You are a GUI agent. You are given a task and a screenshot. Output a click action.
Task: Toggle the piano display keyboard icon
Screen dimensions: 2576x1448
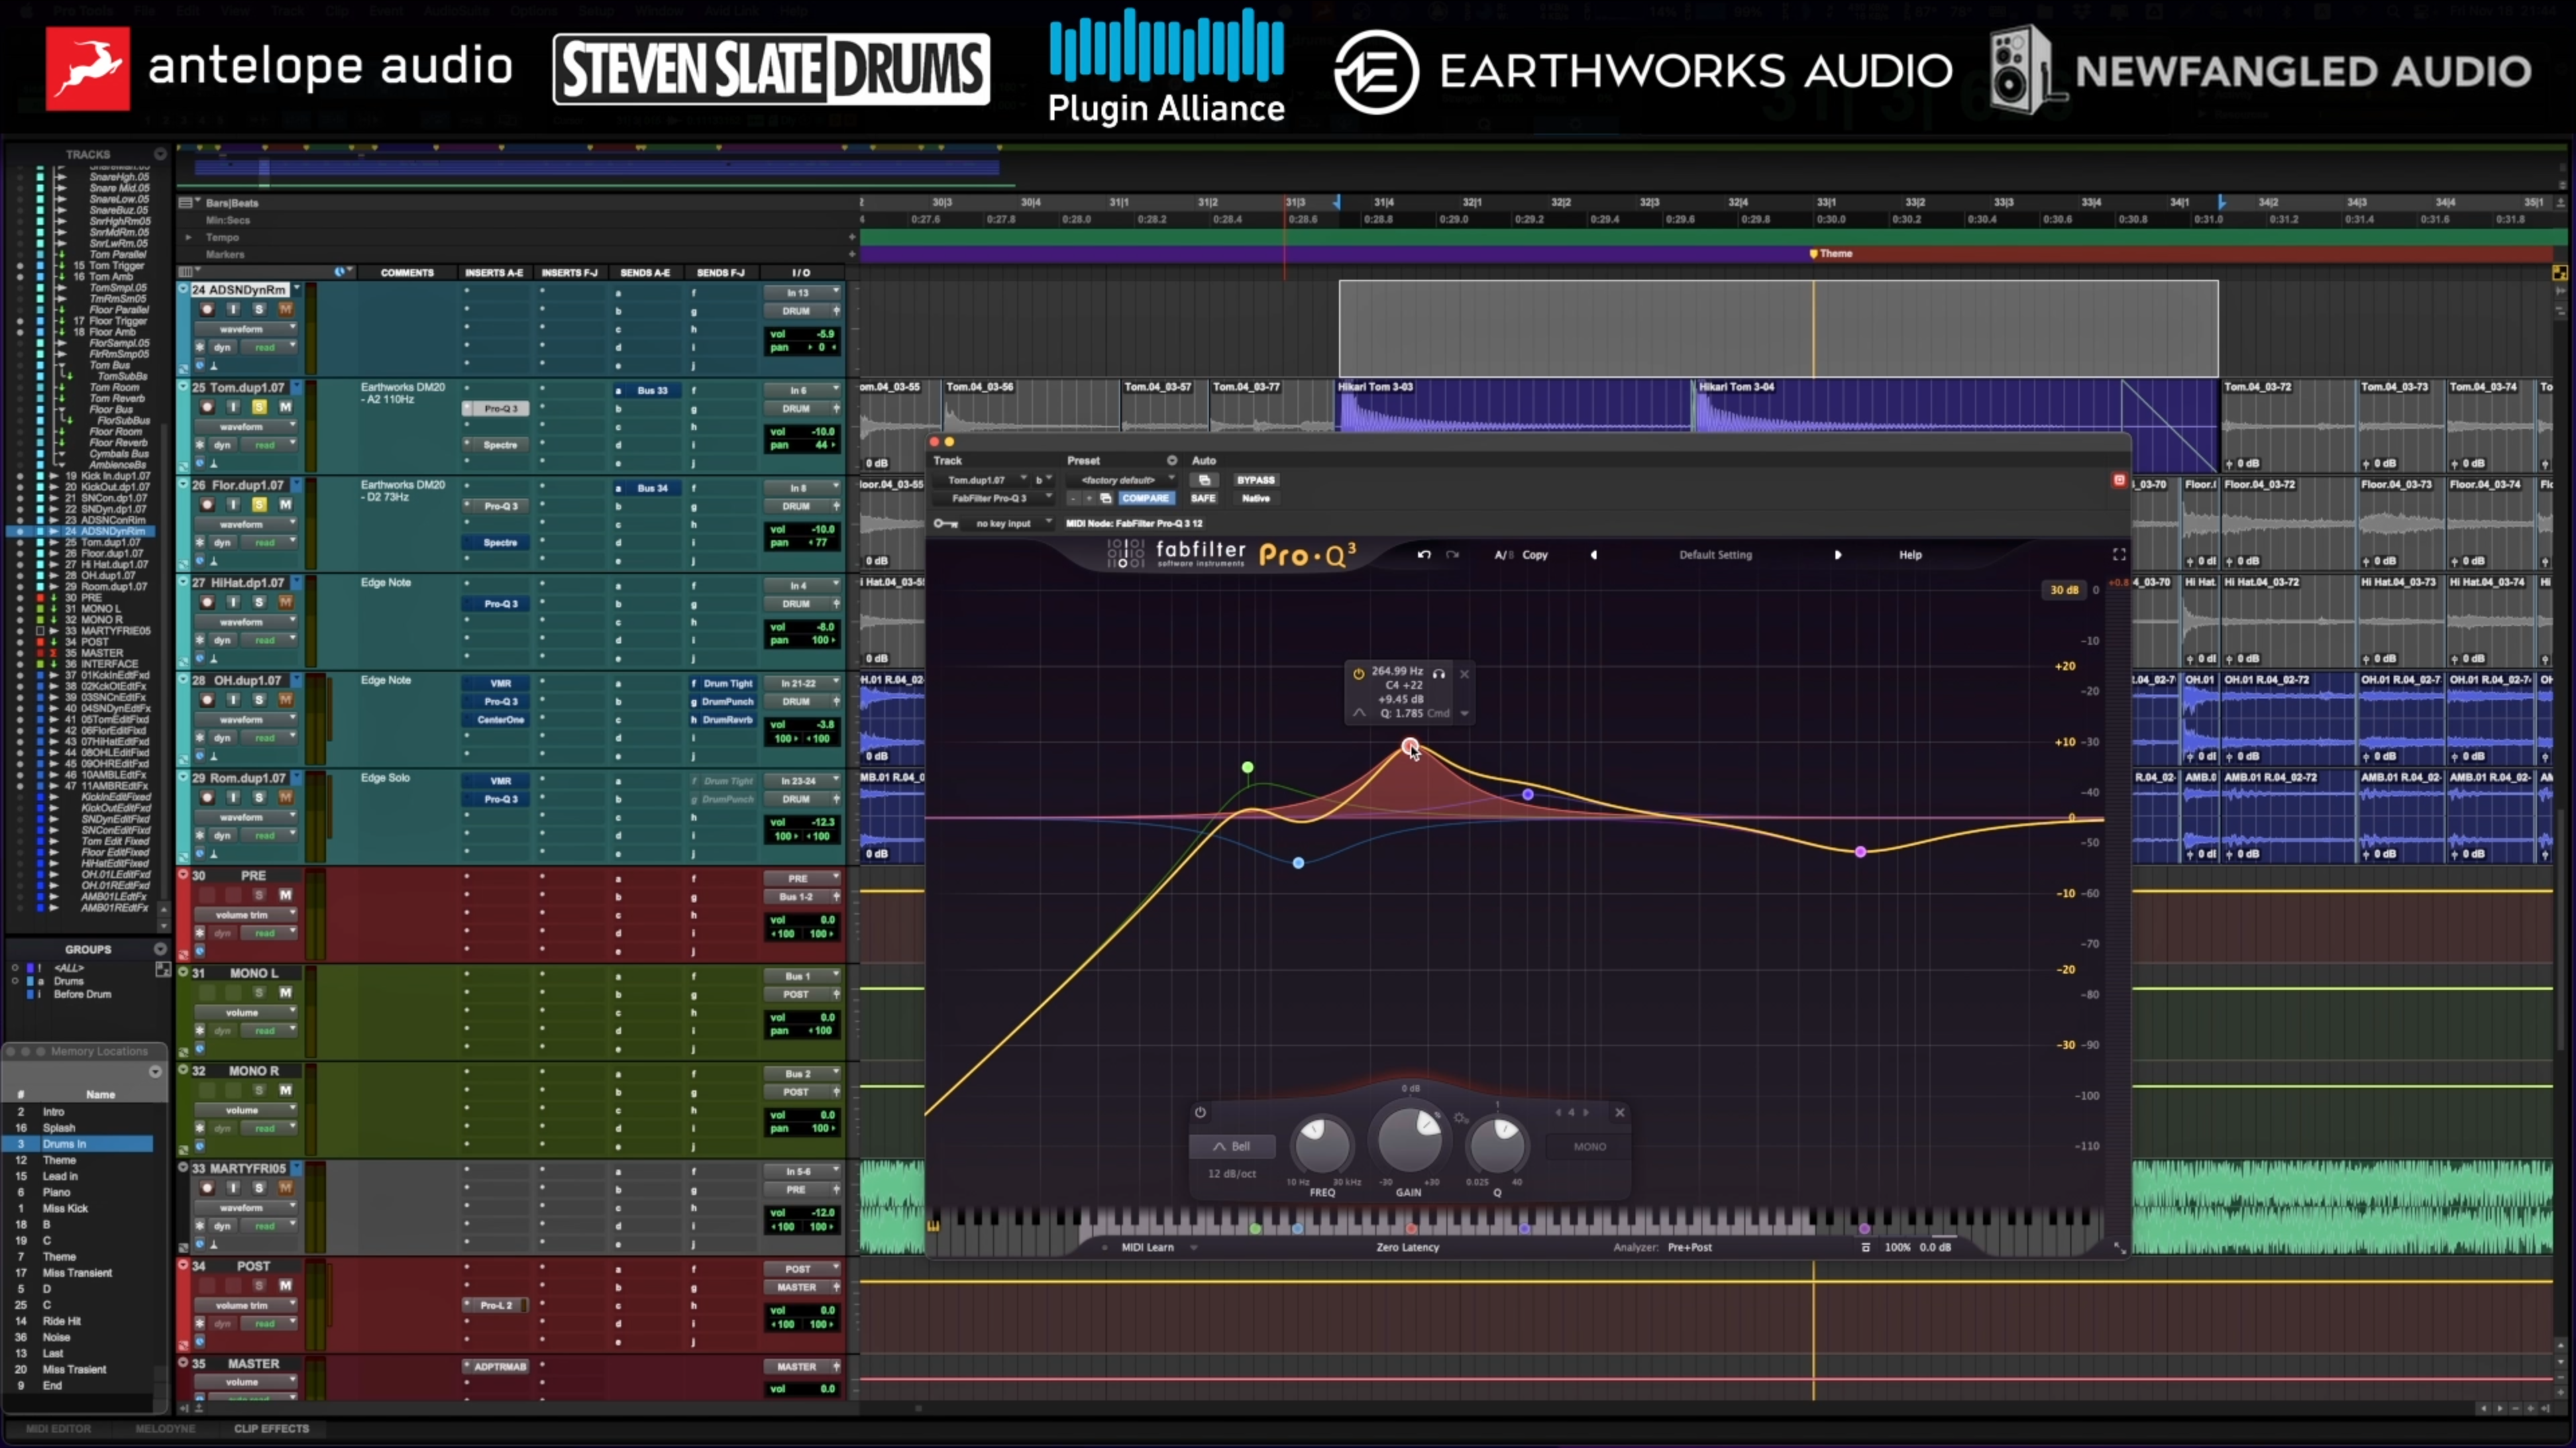(x=933, y=1225)
